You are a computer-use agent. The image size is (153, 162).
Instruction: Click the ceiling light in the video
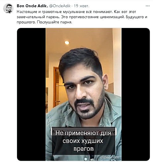tap(67, 42)
